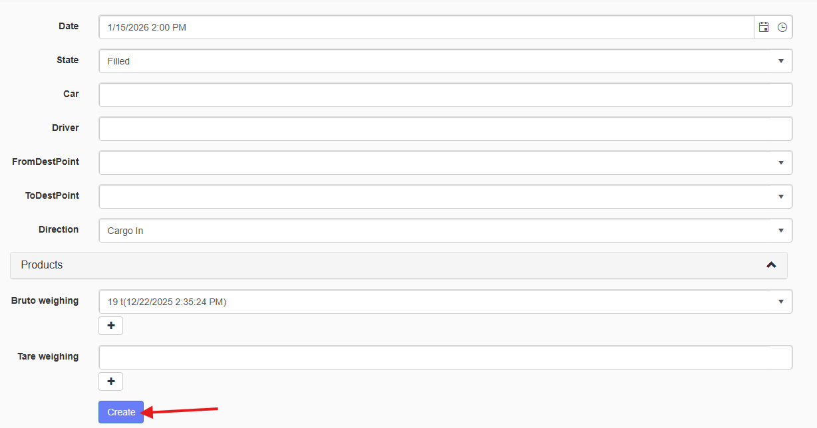Click the FromDestPoint label

45,161
